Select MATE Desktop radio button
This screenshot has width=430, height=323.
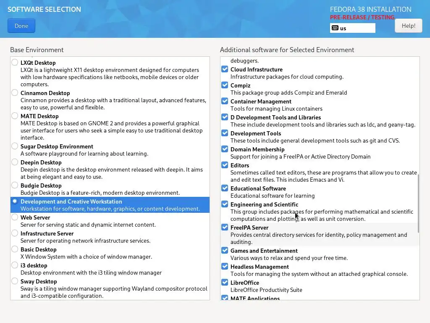pos(15,116)
